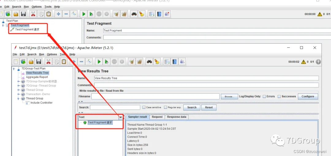The width and height of the screenshot is (331, 156).
Task: Click Collapse All minus icon in test7d window
Action: [x=82, y=62]
